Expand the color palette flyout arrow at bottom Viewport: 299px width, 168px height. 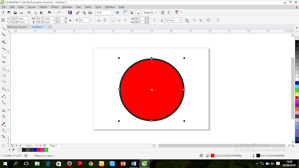[x=297, y=145]
